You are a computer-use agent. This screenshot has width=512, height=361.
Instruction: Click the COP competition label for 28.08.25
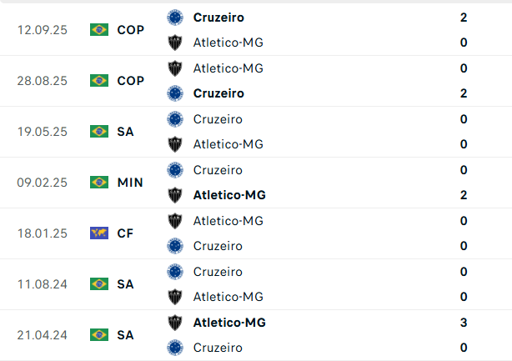[x=131, y=81]
